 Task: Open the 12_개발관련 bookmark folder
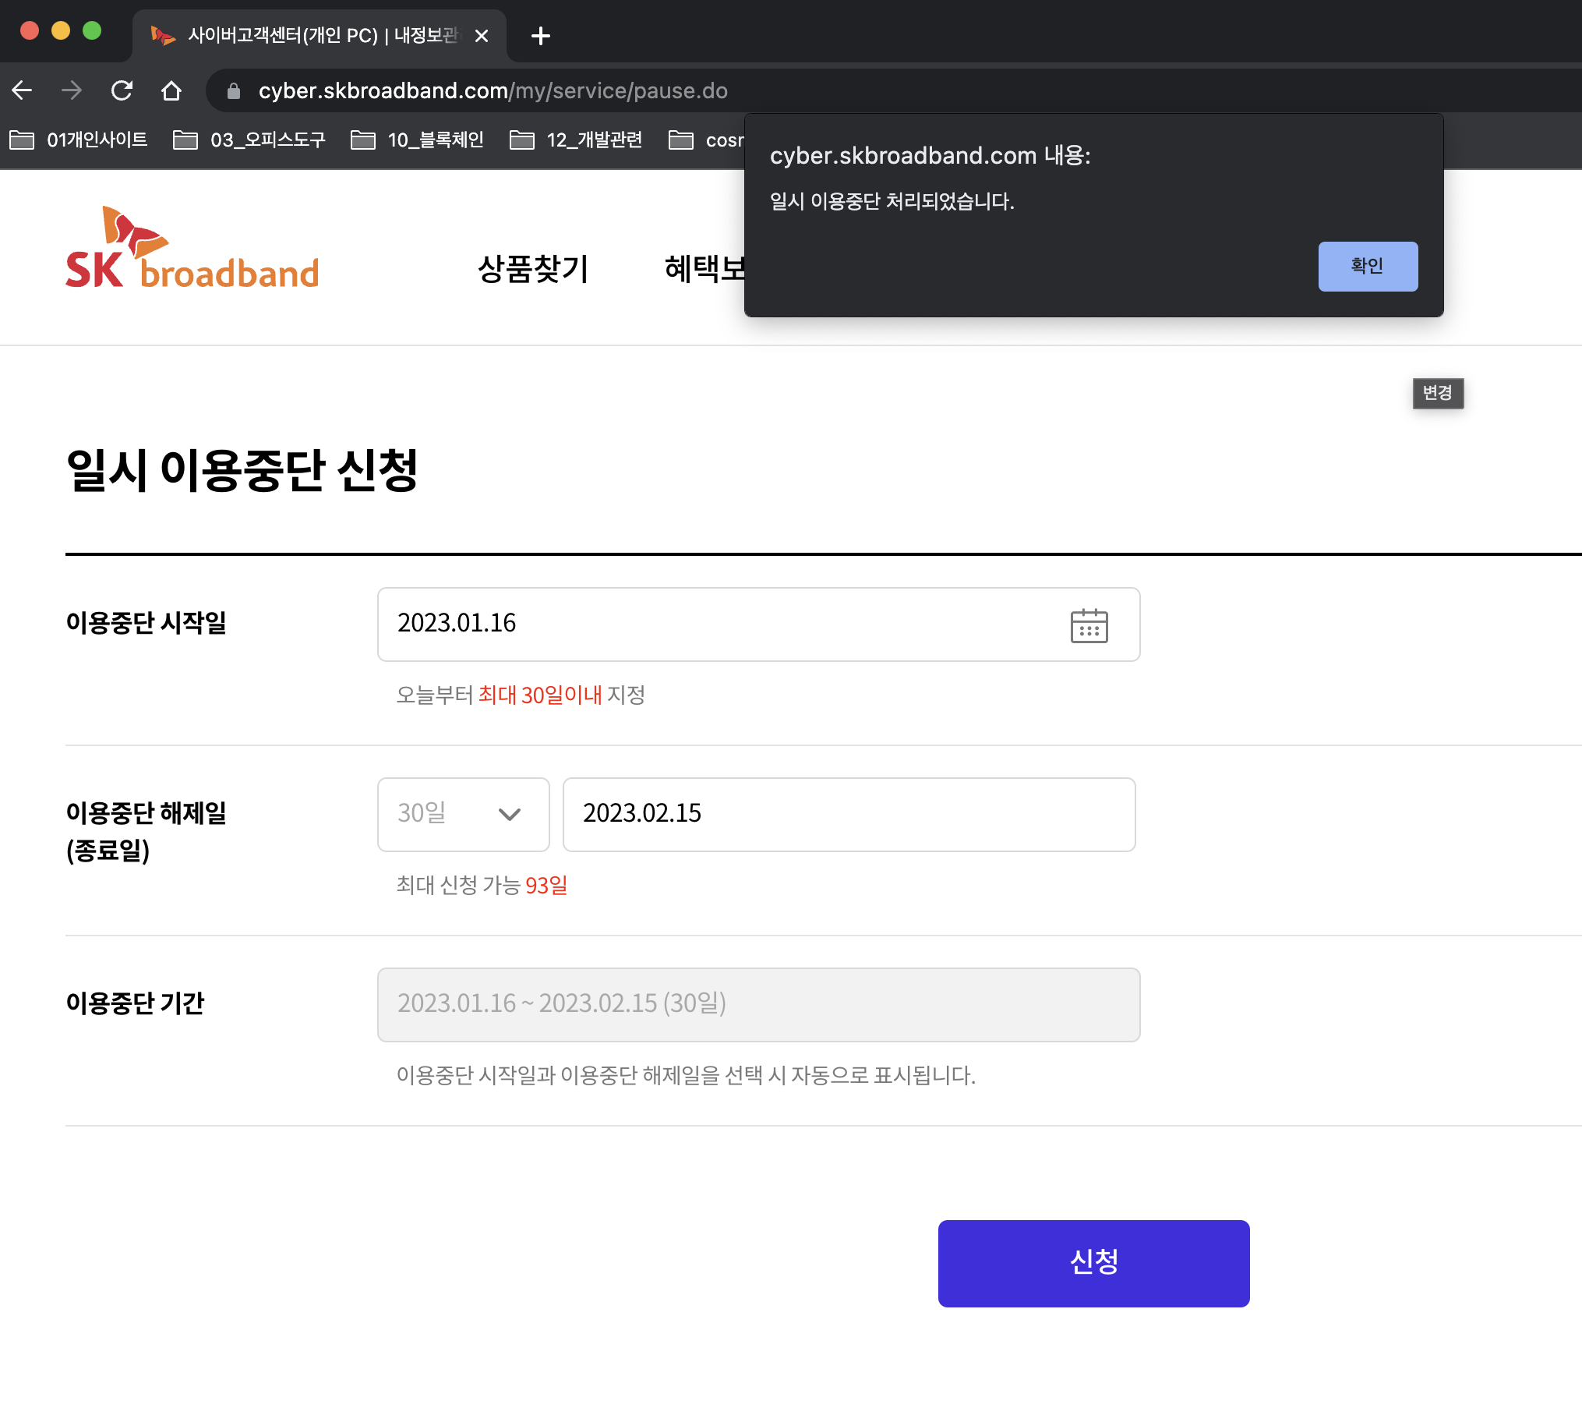tap(577, 140)
